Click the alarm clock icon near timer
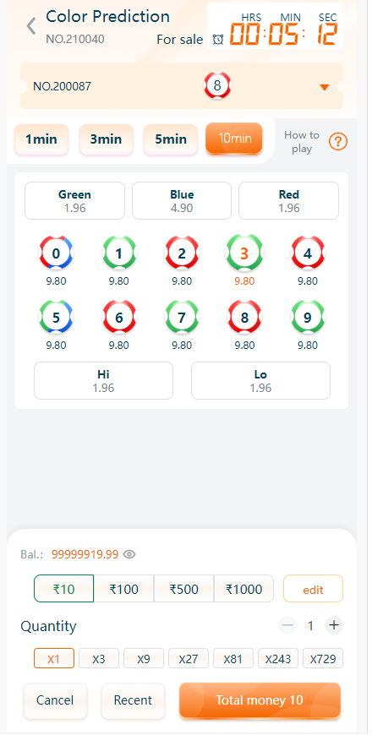 click(217, 40)
